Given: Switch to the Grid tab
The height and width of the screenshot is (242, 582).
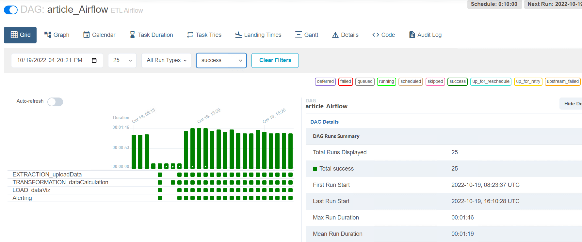Looking at the screenshot, I should pos(20,35).
